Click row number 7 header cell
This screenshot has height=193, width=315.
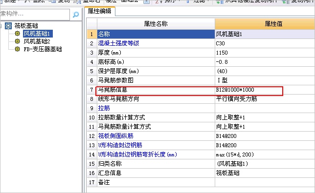[92, 90]
